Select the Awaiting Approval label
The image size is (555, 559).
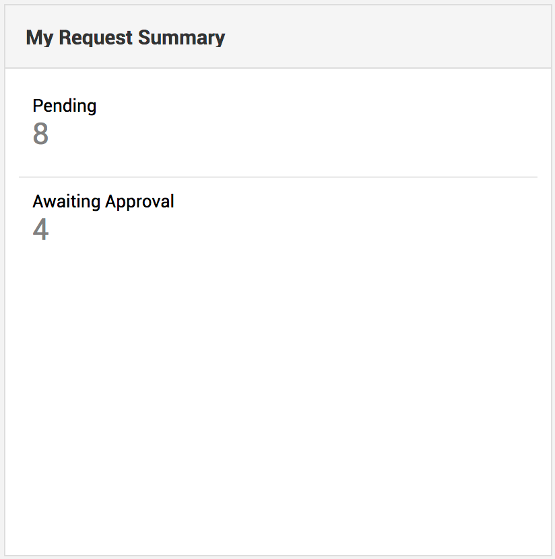pyautogui.click(x=103, y=201)
